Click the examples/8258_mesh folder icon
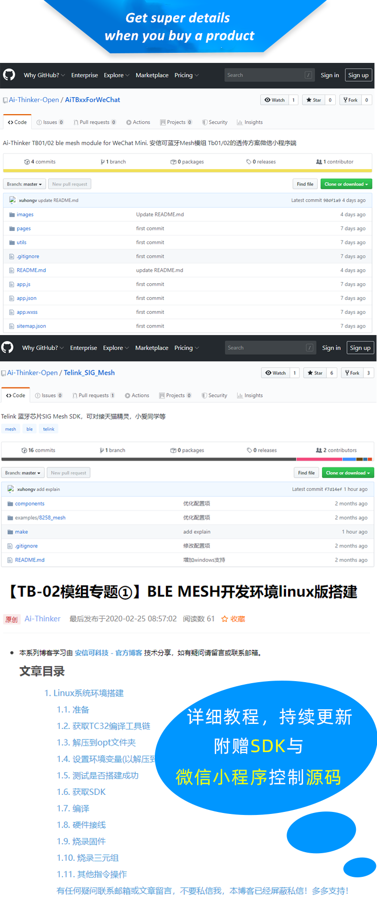377x905 pixels. [x=10, y=518]
